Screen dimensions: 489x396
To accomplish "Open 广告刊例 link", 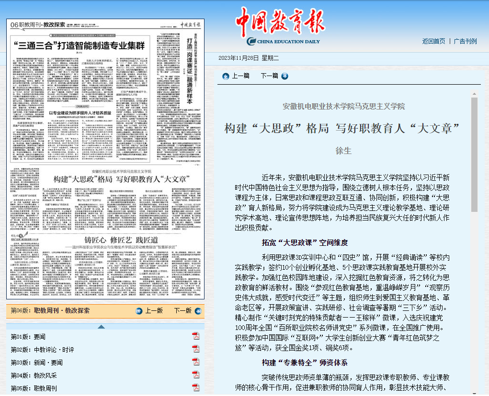I will (x=466, y=42).
